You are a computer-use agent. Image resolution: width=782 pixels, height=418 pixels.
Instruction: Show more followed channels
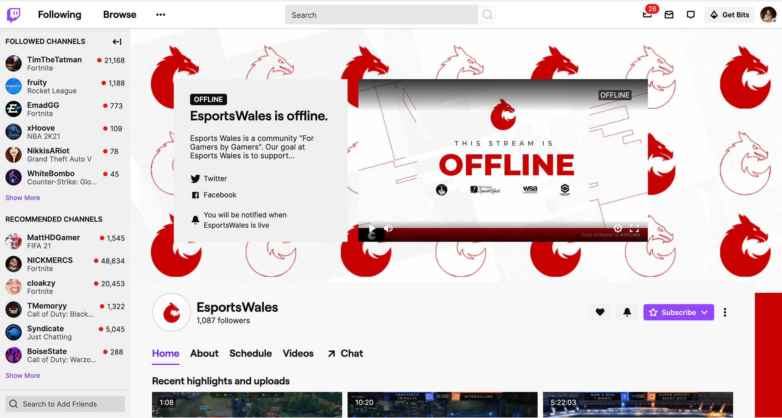(x=23, y=198)
